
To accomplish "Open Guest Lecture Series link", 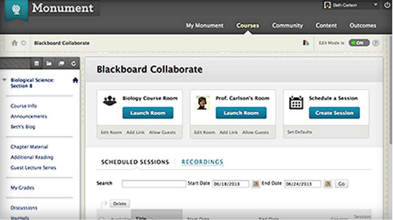I will [x=33, y=168].
